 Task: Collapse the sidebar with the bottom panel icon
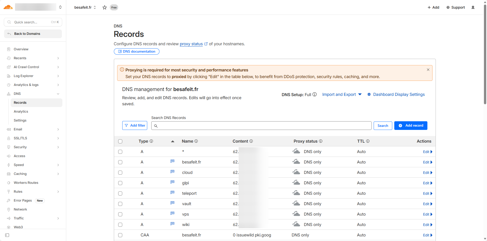tap(7, 235)
